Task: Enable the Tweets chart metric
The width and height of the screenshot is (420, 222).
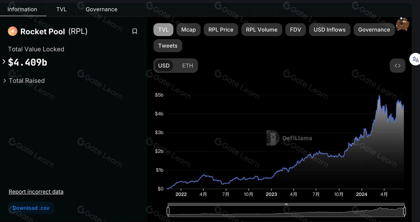Action: (168, 46)
